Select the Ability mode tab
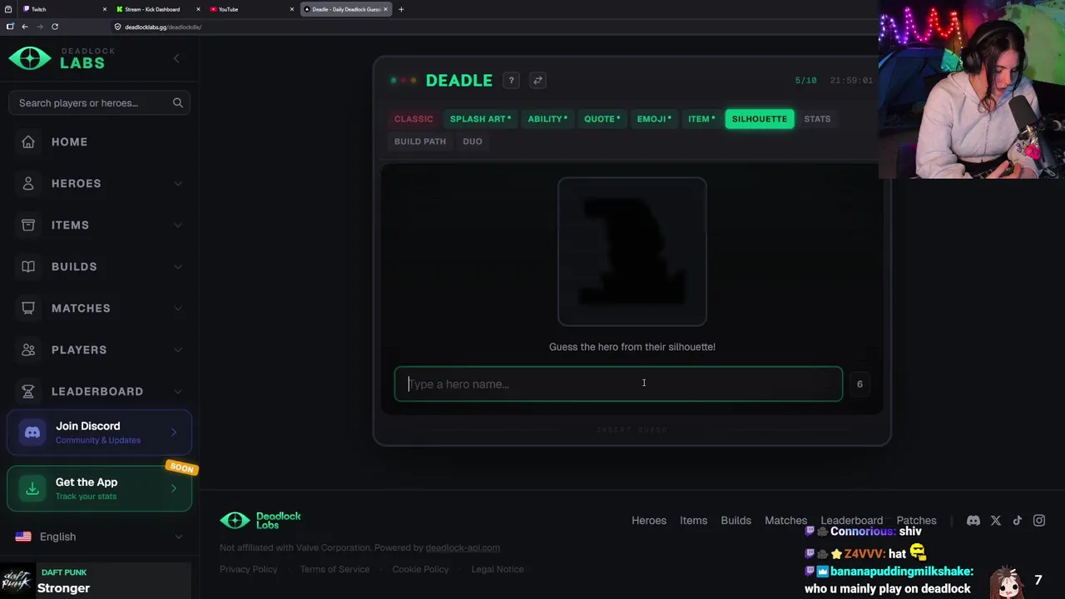This screenshot has width=1065, height=599. 547,119
